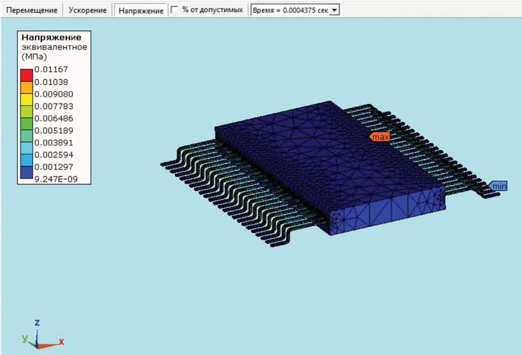Open the Время dropdown arrow
The image size is (522, 355).
pyautogui.click(x=334, y=10)
